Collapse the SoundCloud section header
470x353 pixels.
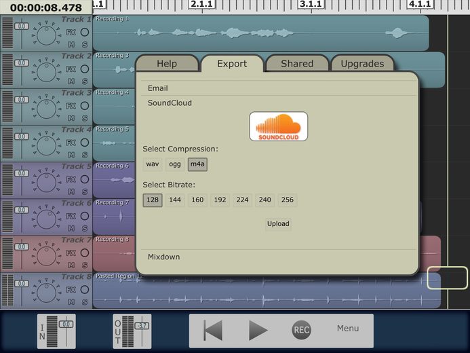279,103
